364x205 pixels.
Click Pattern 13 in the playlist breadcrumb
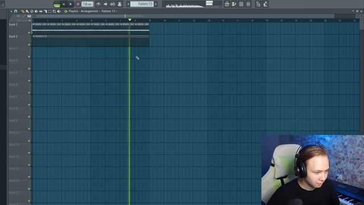(108, 11)
